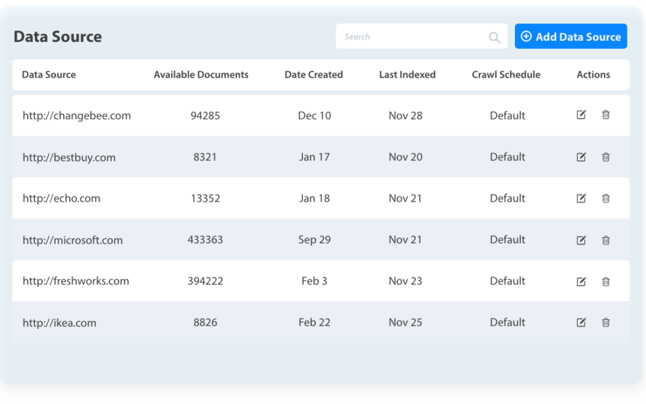Click Default schedule for bestbuy.com
Viewport: 646px width, 404px height.
point(507,156)
